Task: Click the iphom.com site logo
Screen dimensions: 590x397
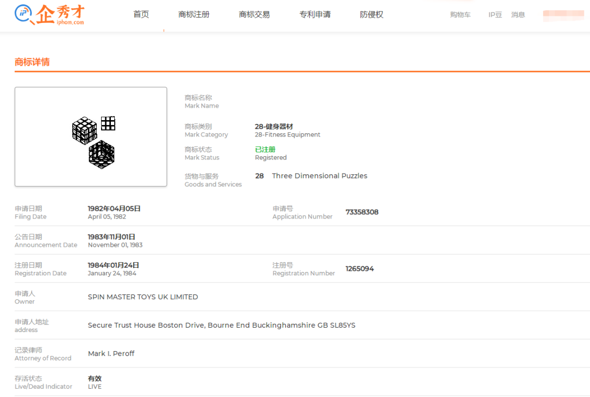Action: point(50,15)
